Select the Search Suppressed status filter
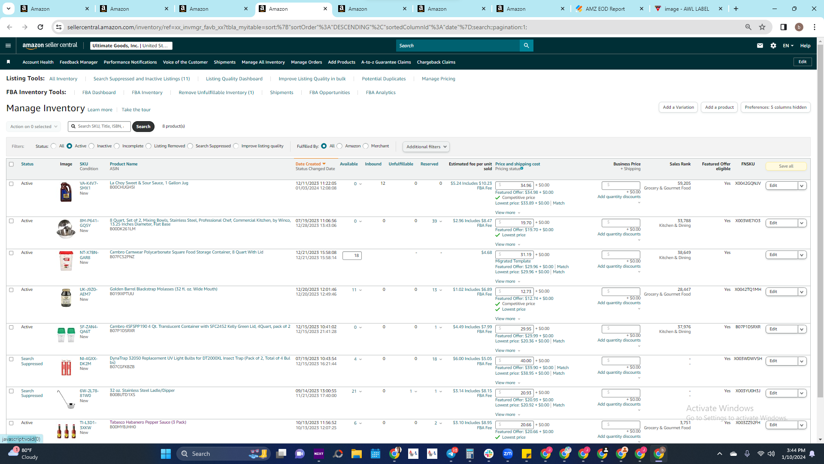The width and height of the screenshot is (824, 464). (x=190, y=146)
